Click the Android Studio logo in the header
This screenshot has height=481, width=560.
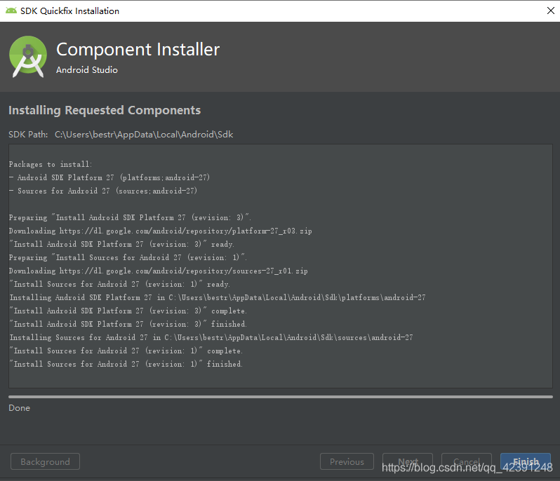[28, 57]
